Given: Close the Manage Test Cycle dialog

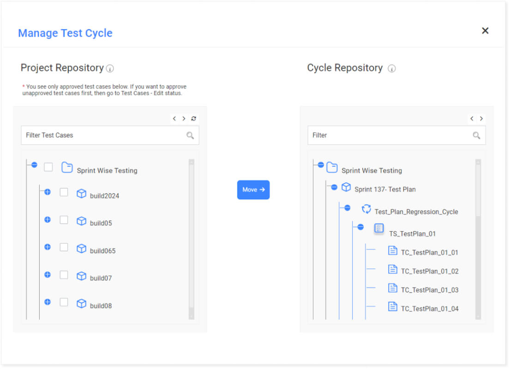Looking at the screenshot, I should pos(485,30).
